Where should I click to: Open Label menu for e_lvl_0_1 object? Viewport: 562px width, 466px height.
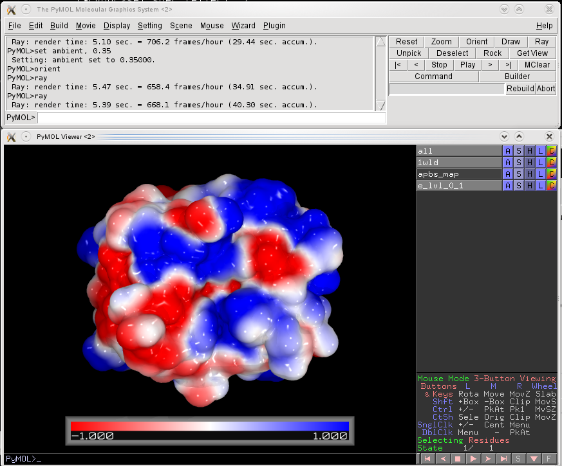click(x=541, y=185)
